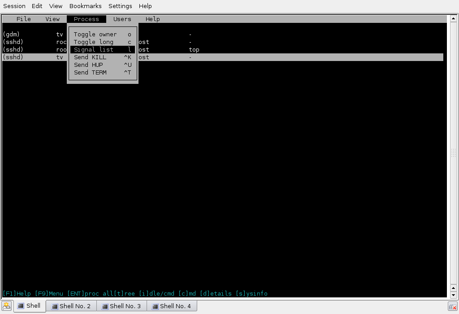Click the [s]ysinfo status bar hint
Viewport: 459px width, 314px height.
click(251, 293)
